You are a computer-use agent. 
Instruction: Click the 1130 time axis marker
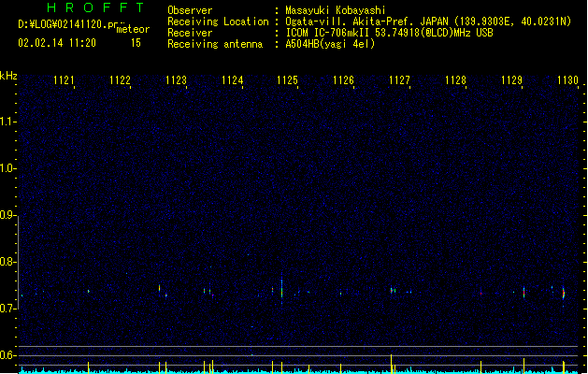point(567,80)
